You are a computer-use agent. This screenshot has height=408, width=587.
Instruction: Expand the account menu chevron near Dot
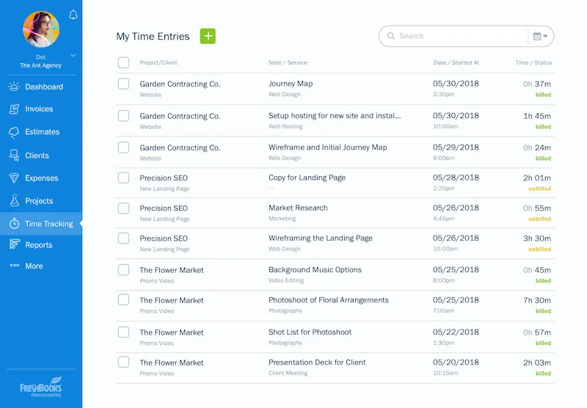point(73,56)
